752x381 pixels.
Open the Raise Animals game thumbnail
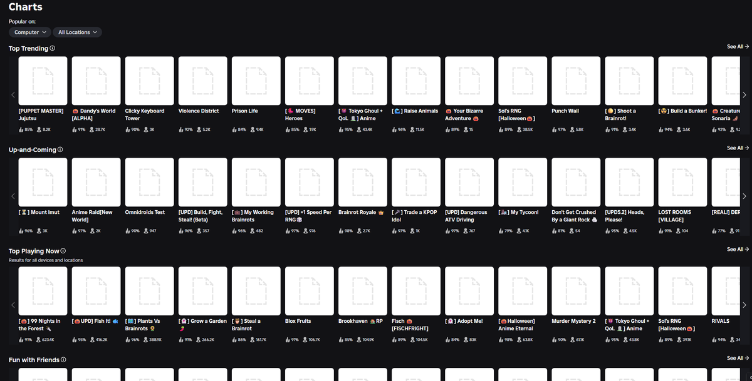coord(416,81)
